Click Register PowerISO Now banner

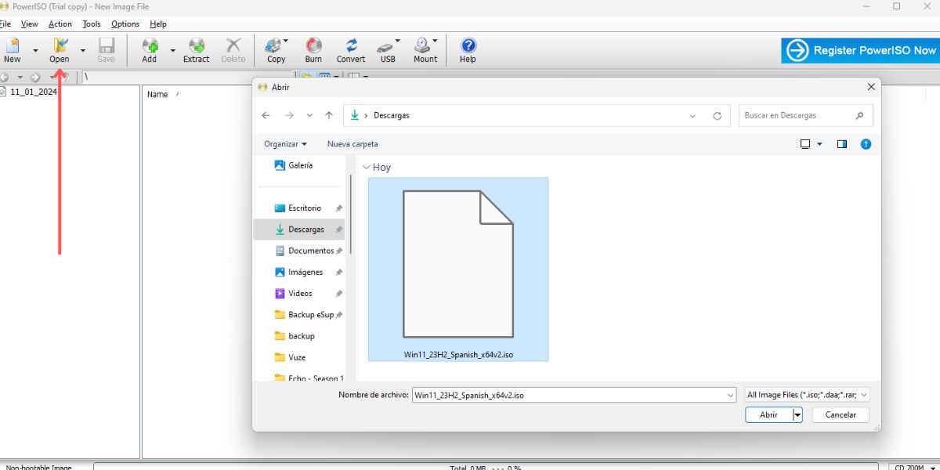click(860, 50)
